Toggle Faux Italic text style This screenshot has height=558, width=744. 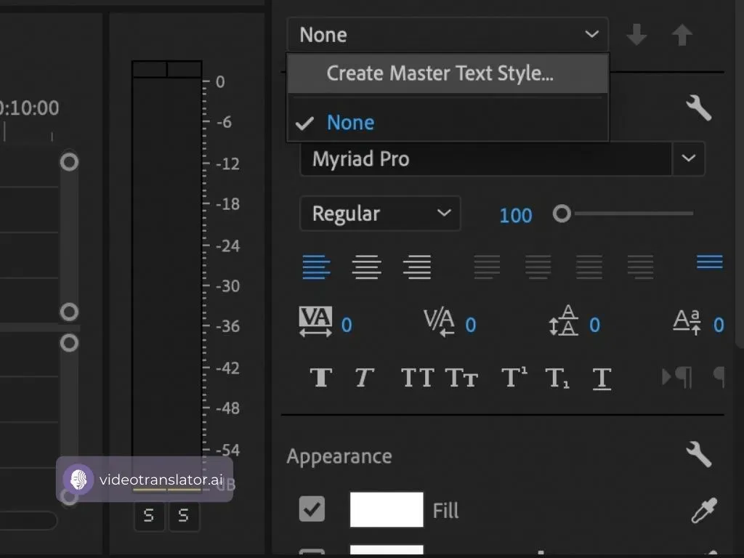point(365,378)
